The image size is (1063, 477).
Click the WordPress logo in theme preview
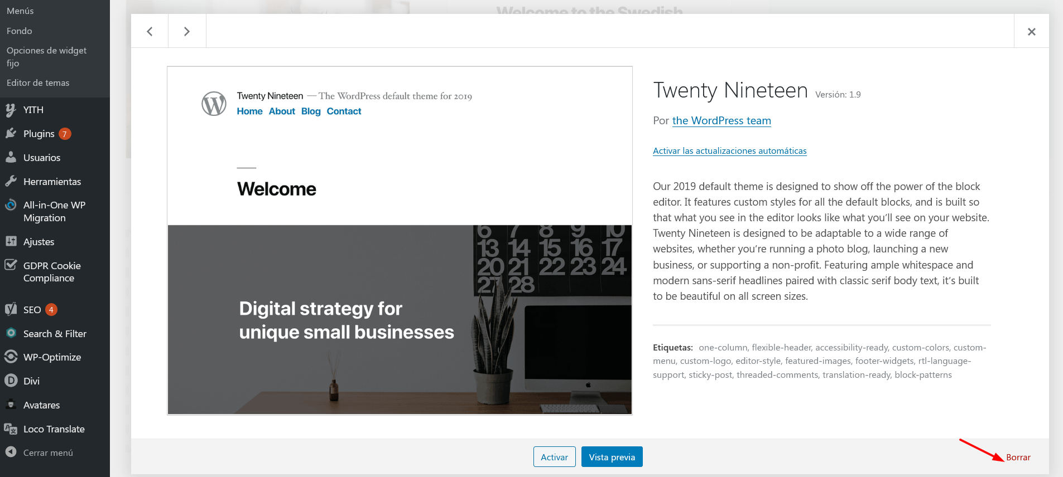(x=214, y=104)
